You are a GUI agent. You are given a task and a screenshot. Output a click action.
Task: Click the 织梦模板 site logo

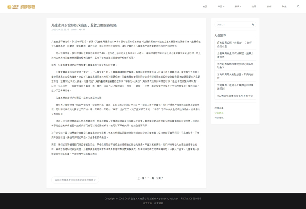click(21, 7)
